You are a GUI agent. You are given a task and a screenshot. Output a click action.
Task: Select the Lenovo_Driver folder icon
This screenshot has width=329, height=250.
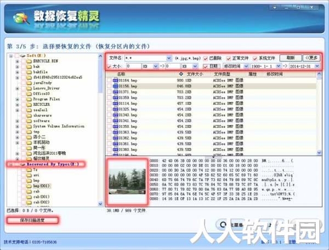click(x=29, y=88)
